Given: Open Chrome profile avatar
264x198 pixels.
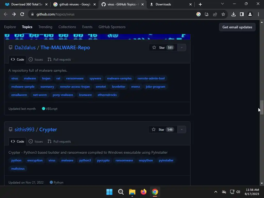Looking at the screenshot, I should pyautogui.click(x=250, y=14).
